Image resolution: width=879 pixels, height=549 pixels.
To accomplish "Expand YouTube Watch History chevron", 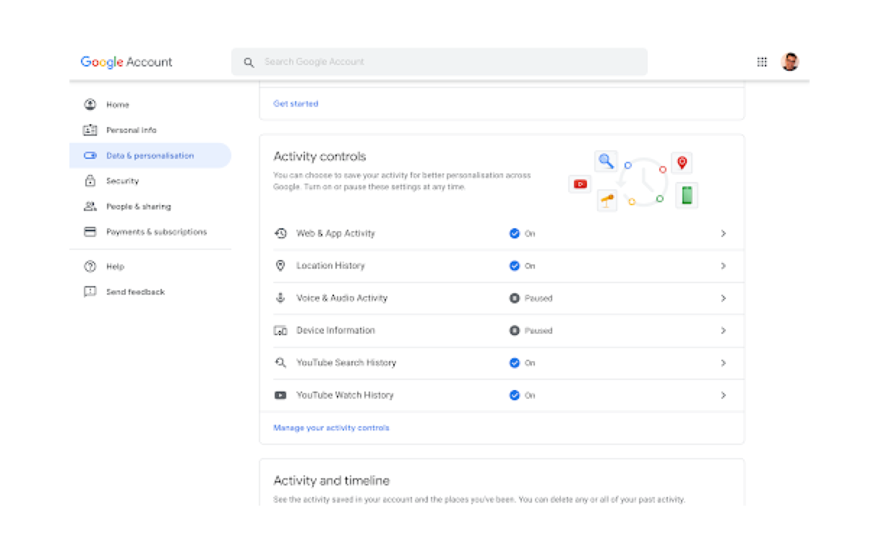I will (723, 395).
